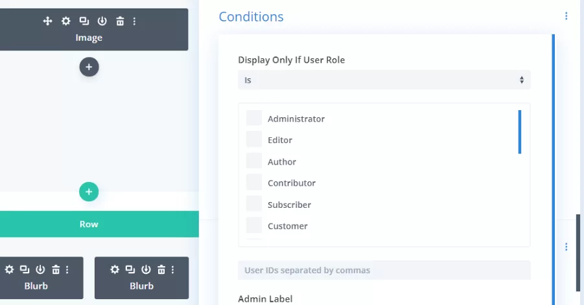Open more options on right Blurb module
584x305 pixels.
[x=173, y=269]
